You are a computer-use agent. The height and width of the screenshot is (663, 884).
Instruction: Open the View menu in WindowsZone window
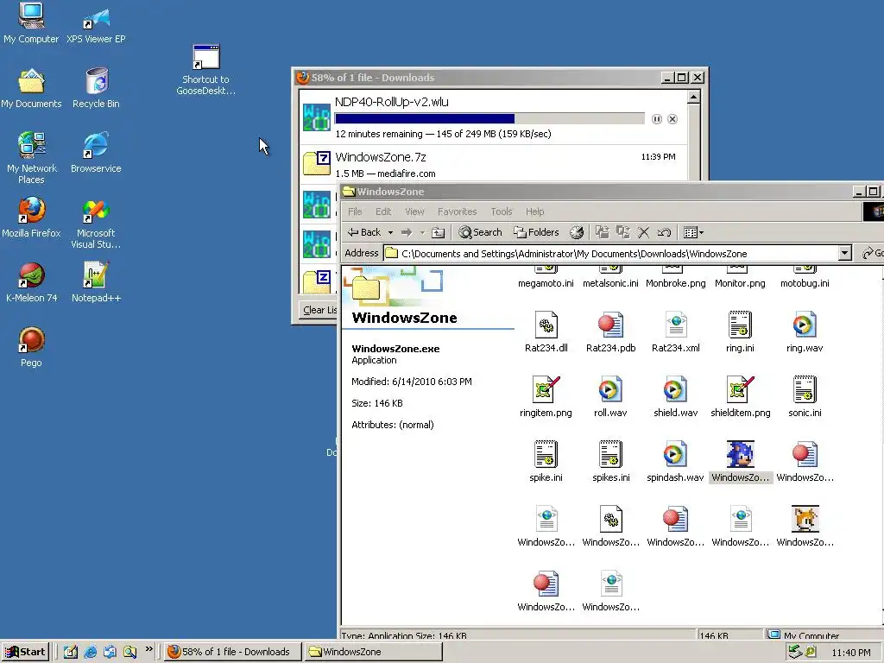pyautogui.click(x=414, y=212)
